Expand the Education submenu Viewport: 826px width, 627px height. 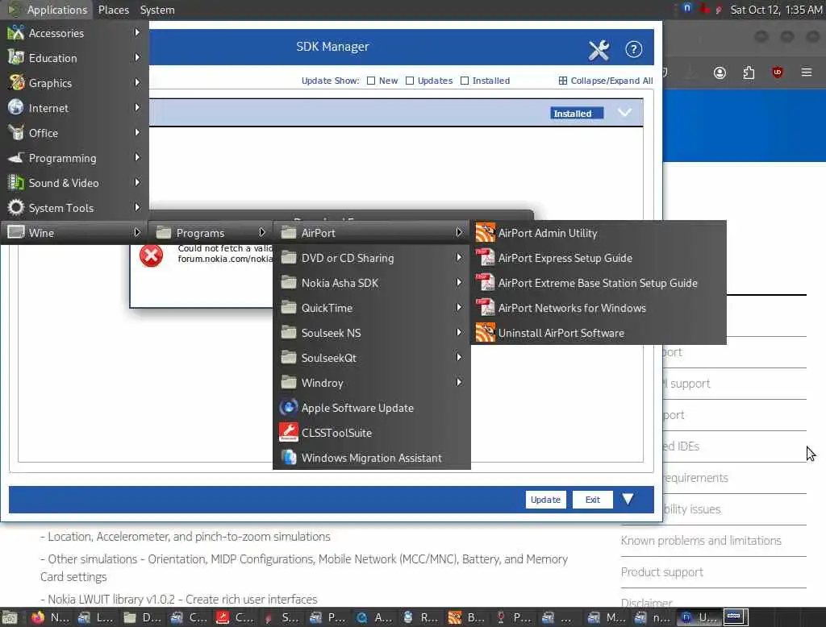click(74, 58)
